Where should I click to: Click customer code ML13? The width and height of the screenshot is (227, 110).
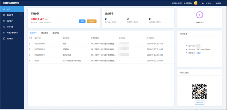click(x=37, y=61)
